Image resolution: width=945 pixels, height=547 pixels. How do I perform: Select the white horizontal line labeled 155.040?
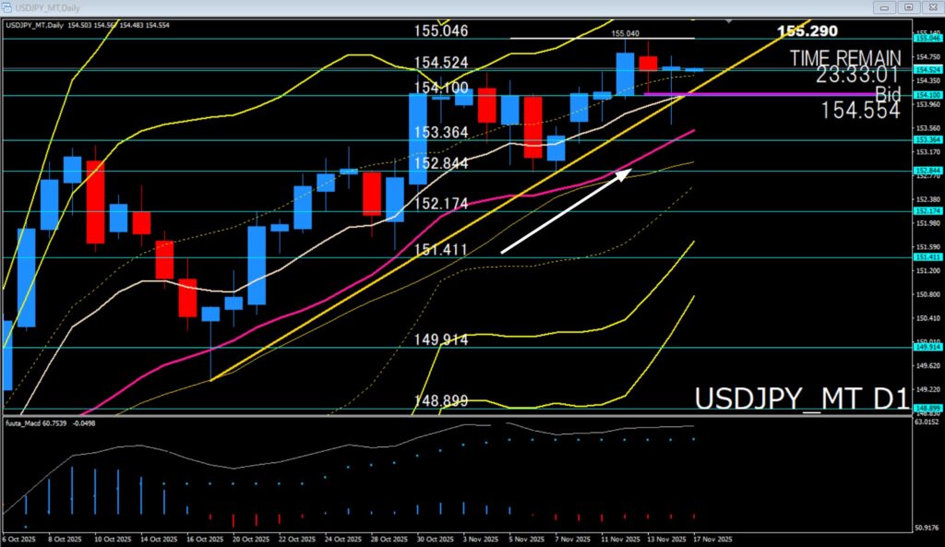(572, 38)
